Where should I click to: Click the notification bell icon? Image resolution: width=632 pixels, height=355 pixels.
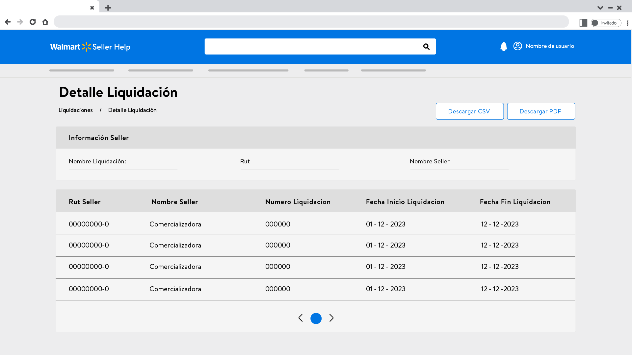(x=504, y=46)
